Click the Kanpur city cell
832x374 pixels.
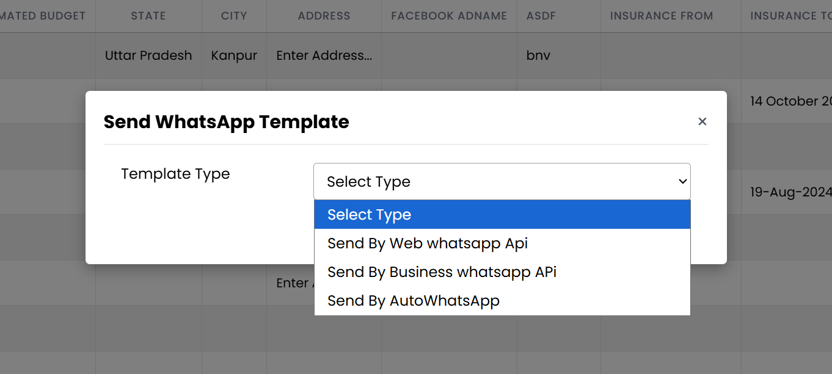pyautogui.click(x=234, y=55)
